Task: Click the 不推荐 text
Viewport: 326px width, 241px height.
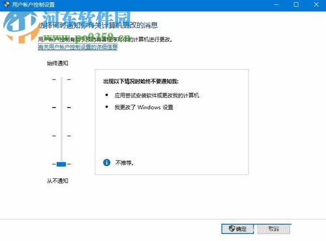Action: coord(125,163)
